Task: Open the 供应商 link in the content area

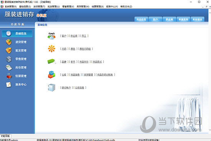Action: pyautogui.click(x=74, y=36)
